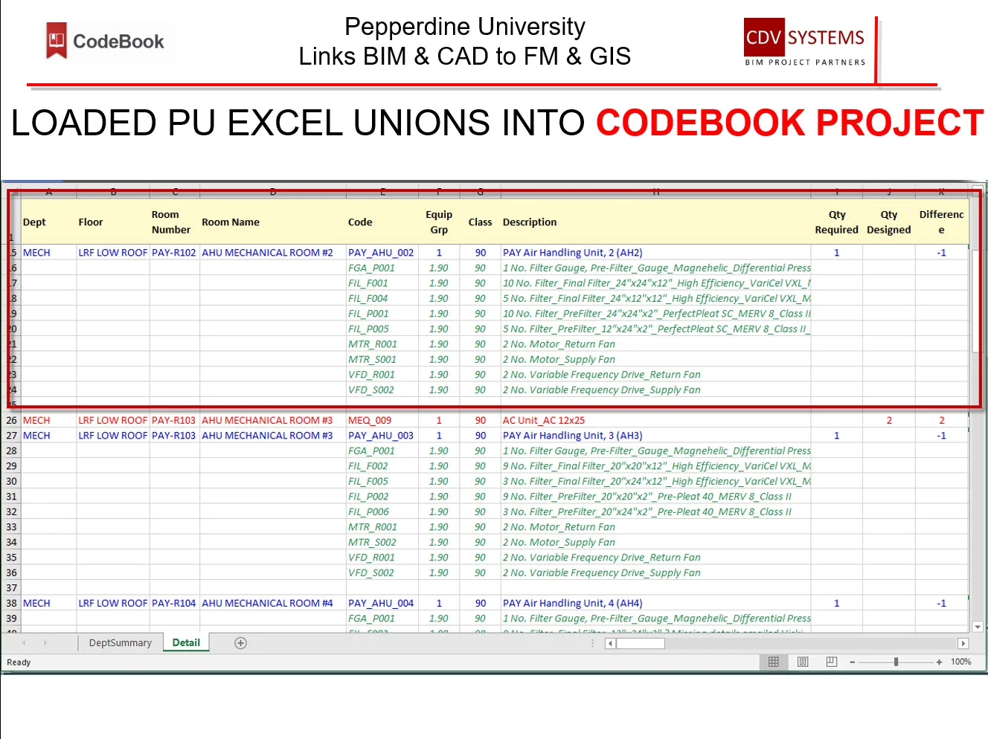Switch to Normal view in status bar
The width and height of the screenshot is (988, 739).
point(774,662)
